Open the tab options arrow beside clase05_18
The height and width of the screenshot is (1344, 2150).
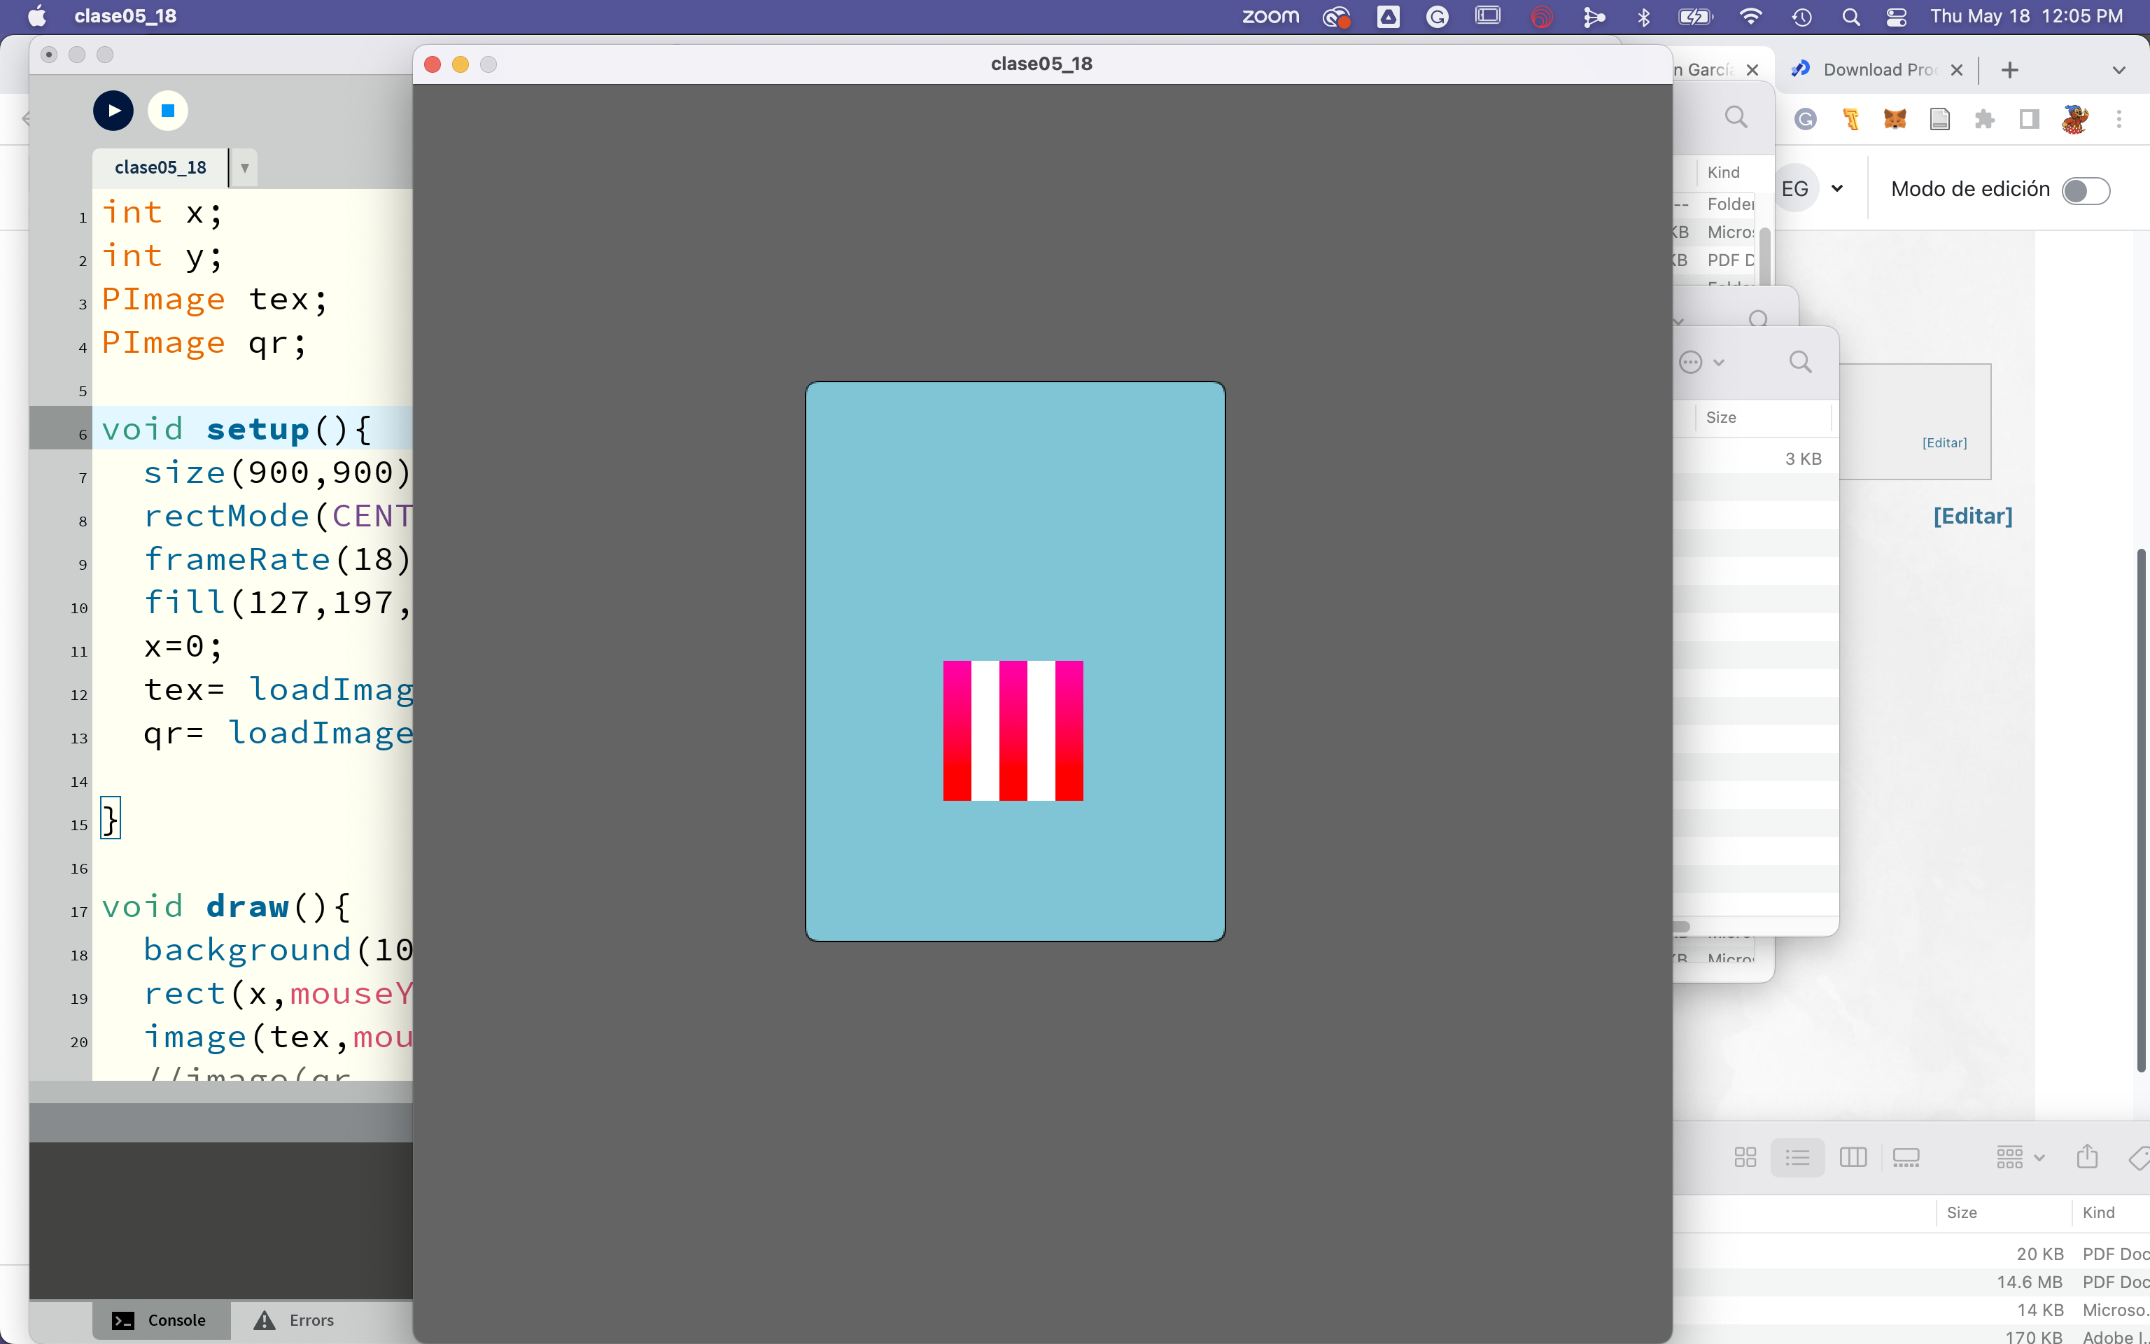tap(244, 168)
